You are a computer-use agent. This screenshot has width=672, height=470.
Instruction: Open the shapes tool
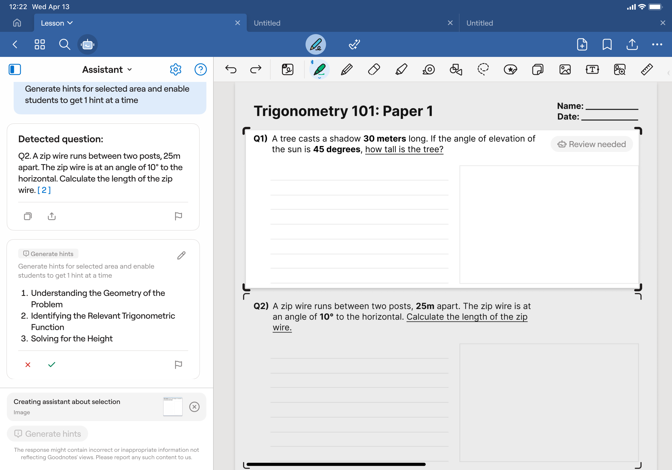coord(456,69)
